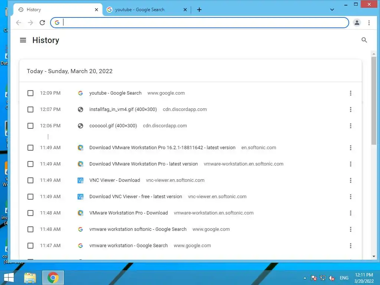Click globe favicon of coooool.gif entry
The image size is (380, 285).
81,126
